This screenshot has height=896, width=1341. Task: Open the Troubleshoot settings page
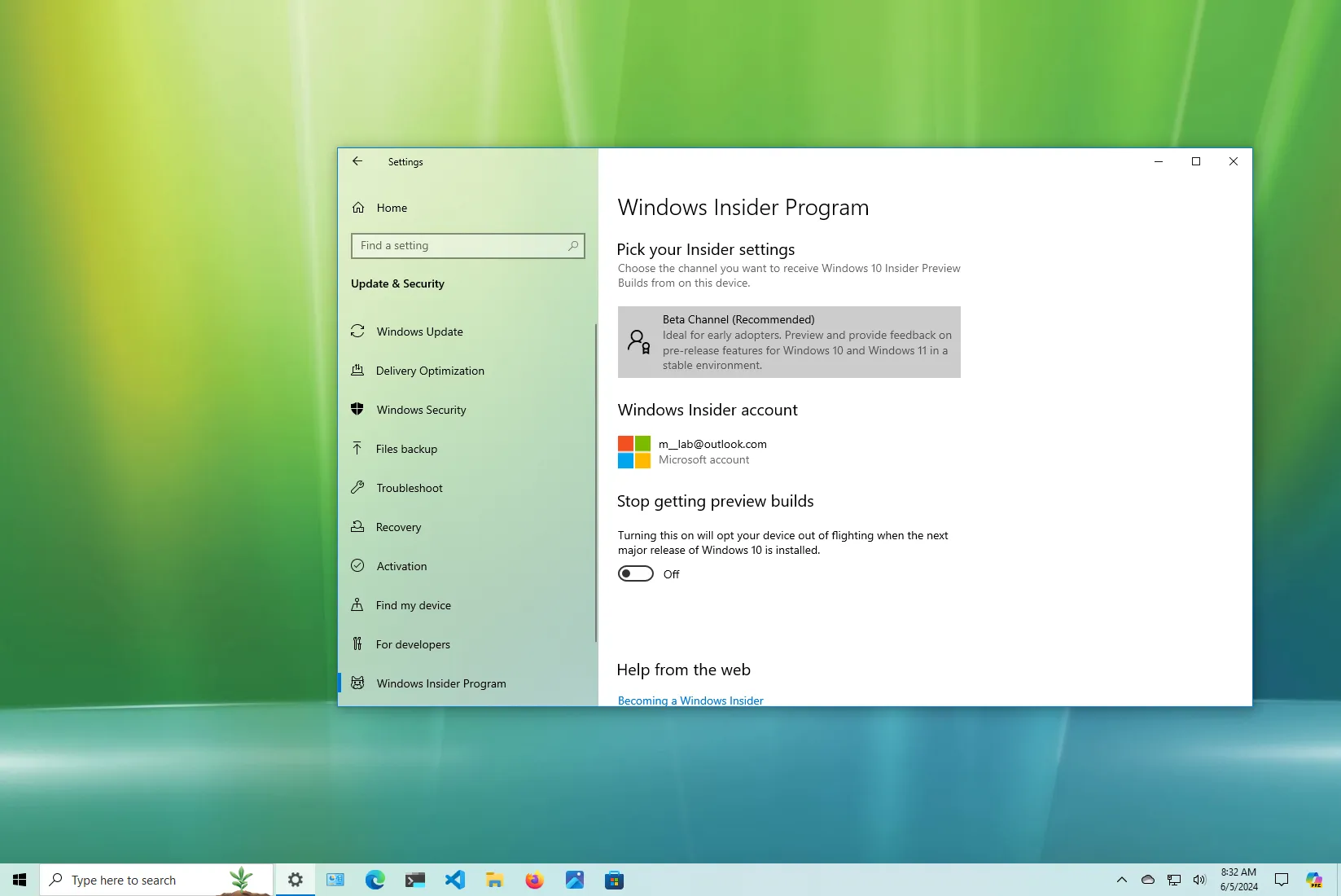click(408, 488)
